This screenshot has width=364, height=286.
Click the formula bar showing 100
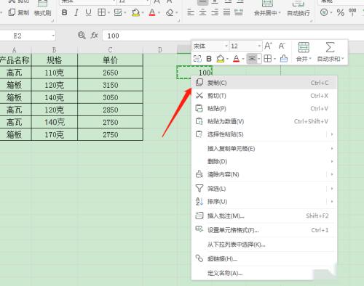click(233, 36)
